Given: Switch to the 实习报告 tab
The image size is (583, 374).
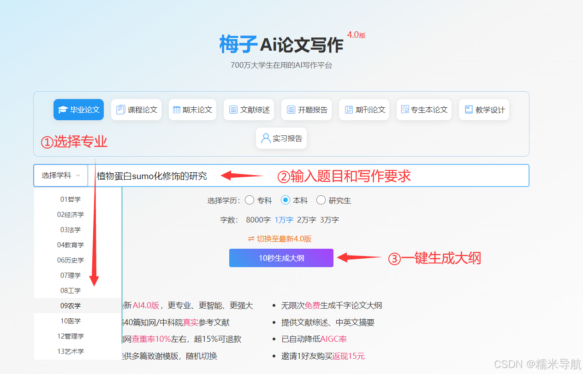Looking at the screenshot, I should pyautogui.click(x=281, y=138).
